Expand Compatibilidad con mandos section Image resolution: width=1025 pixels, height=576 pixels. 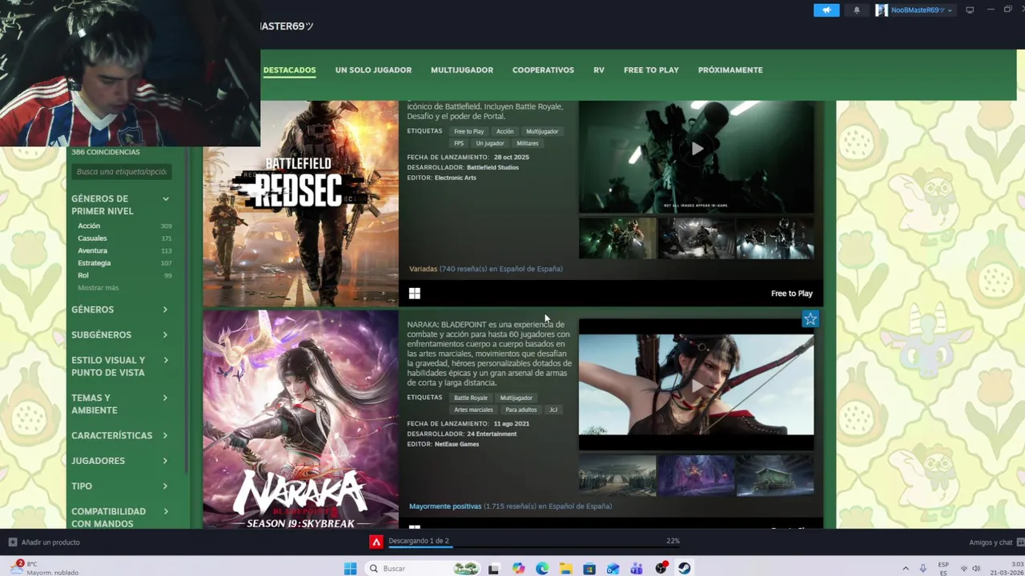point(120,518)
